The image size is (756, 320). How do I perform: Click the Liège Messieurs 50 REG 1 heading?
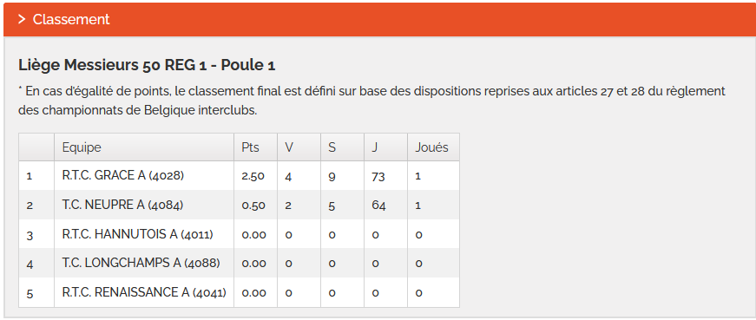[x=147, y=66]
